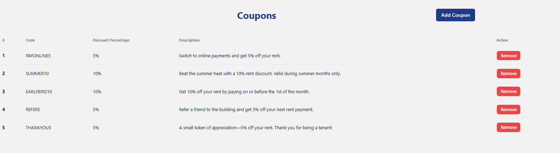560x153 pixels.
Task: Select the REFER5 code cell
Action: 33,110
